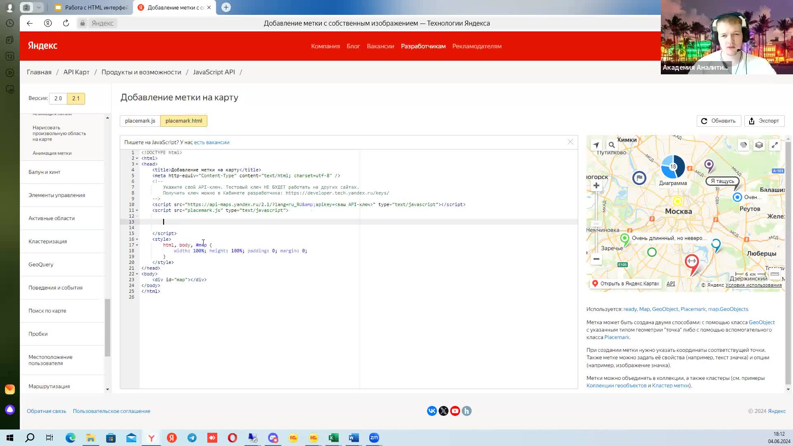Click 'Компания' in Yandex header
The image size is (793, 446).
coord(325,46)
